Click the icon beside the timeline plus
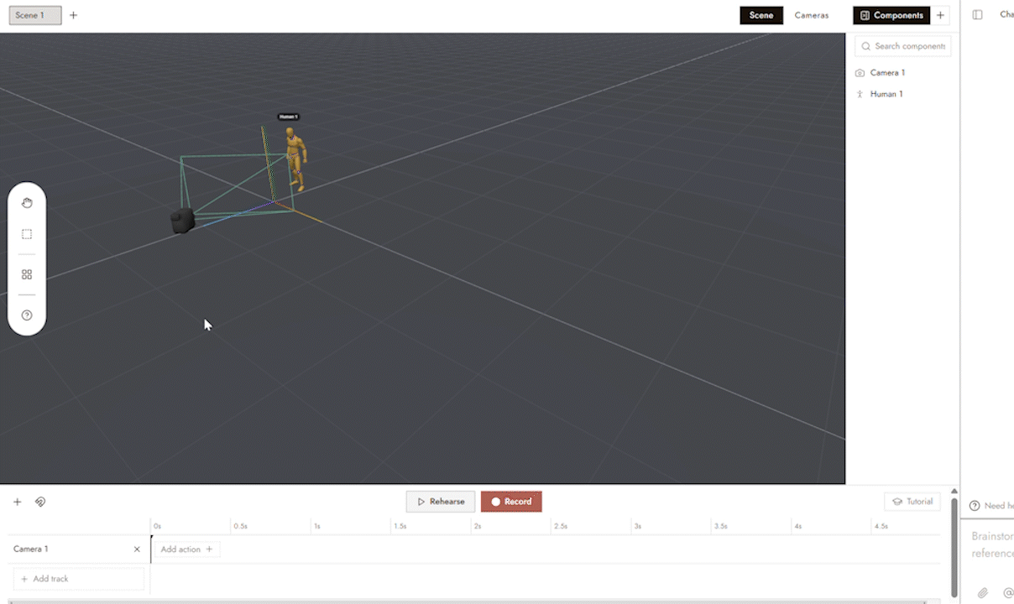Screen dimensions: 1014x604 click(x=40, y=502)
